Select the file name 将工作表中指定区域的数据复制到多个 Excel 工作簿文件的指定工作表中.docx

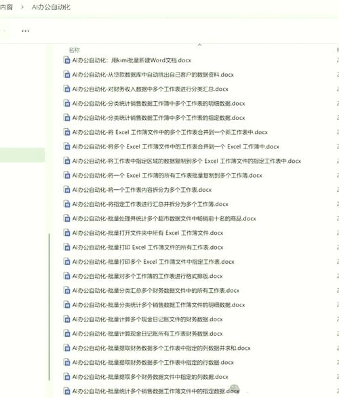tap(186, 161)
